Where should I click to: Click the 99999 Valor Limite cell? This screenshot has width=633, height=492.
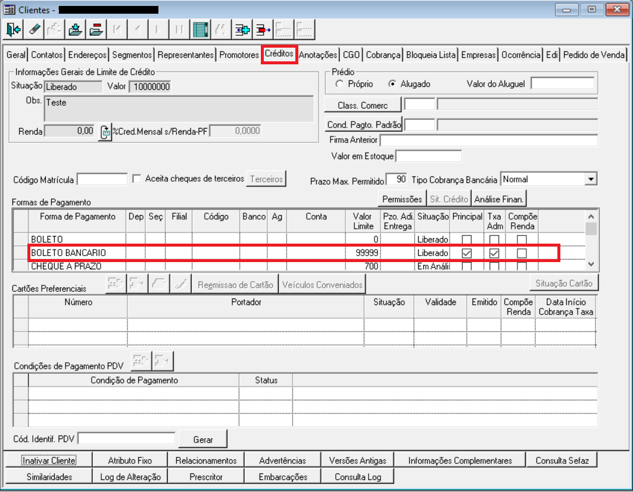pos(363,253)
